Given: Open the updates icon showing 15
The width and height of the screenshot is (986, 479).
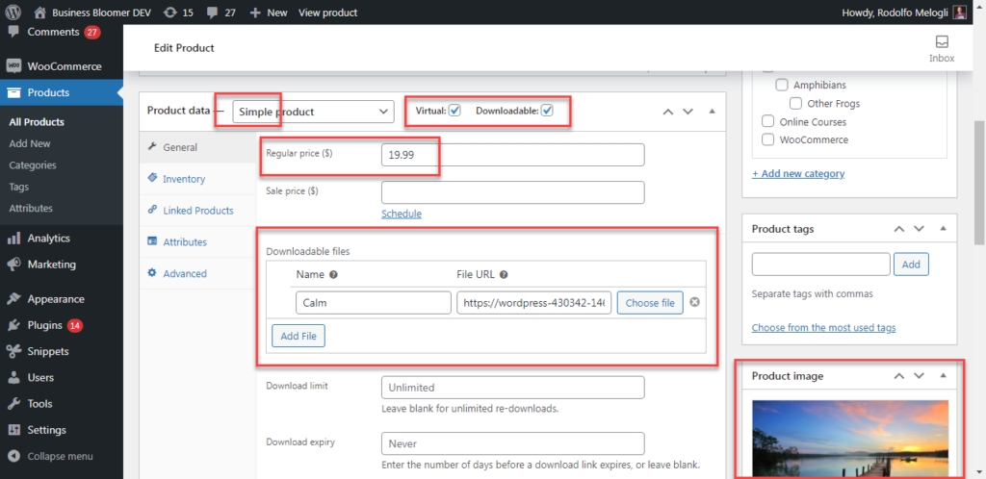Looking at the screenshot, I should (x=178, y=13).
